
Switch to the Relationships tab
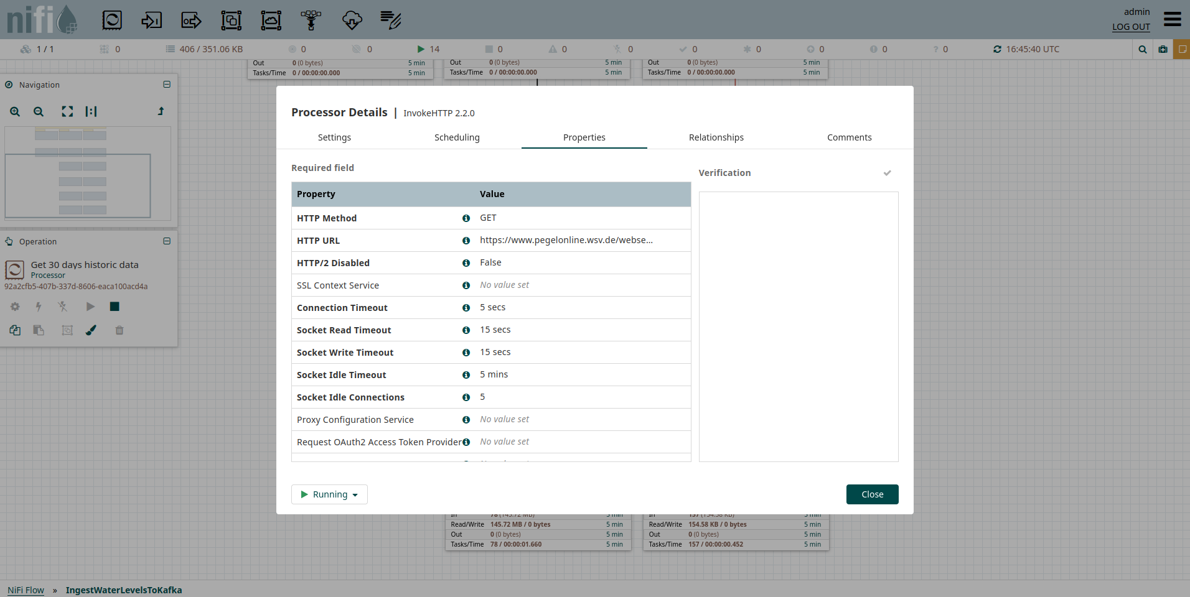(716, 137)
